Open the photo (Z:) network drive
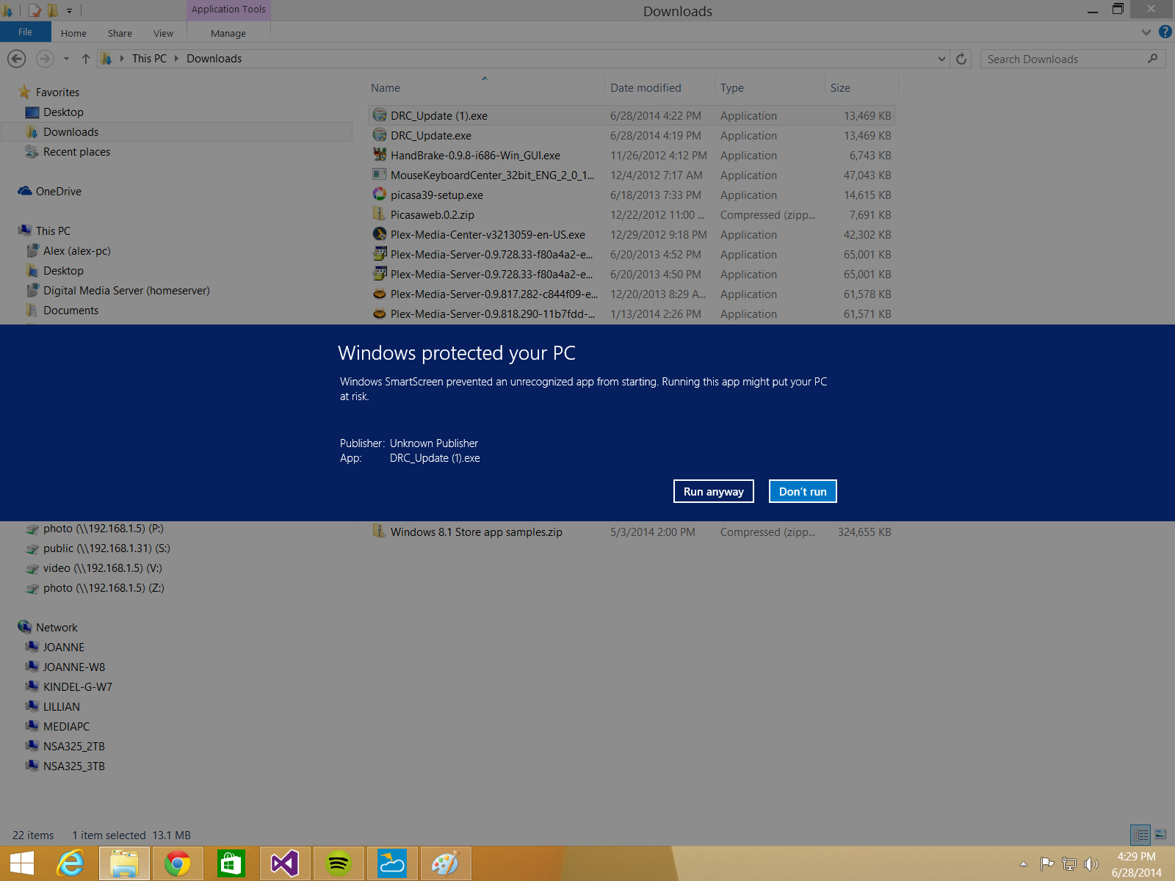Image resolution: width=1175 pixels, height=881 pixels. (104, 588)
